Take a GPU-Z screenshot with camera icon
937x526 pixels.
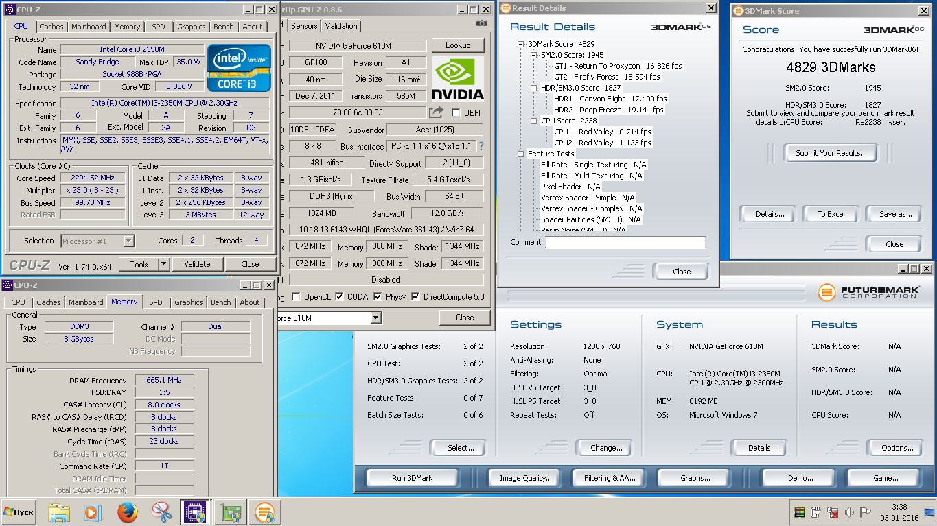pyautogui.click(x=482, y=23)
